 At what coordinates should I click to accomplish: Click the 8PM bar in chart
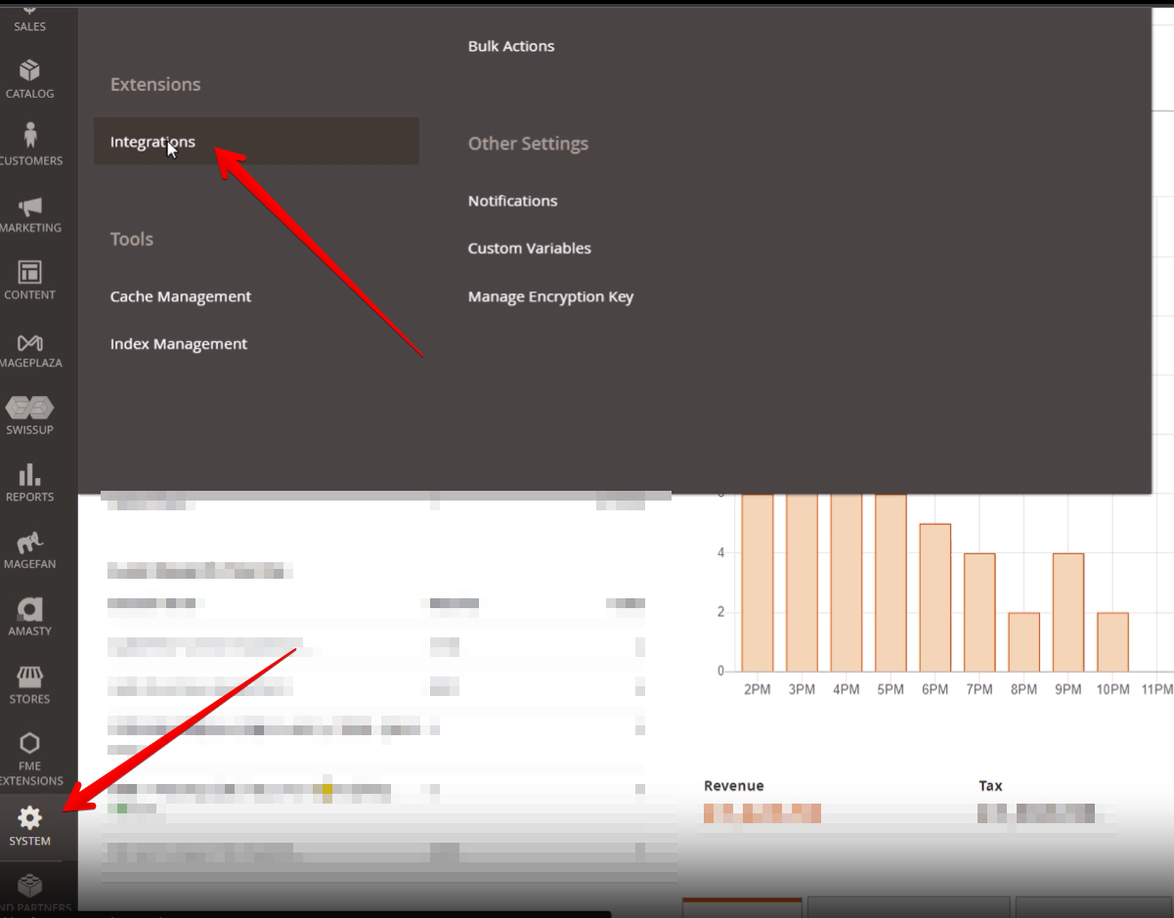1024,642
